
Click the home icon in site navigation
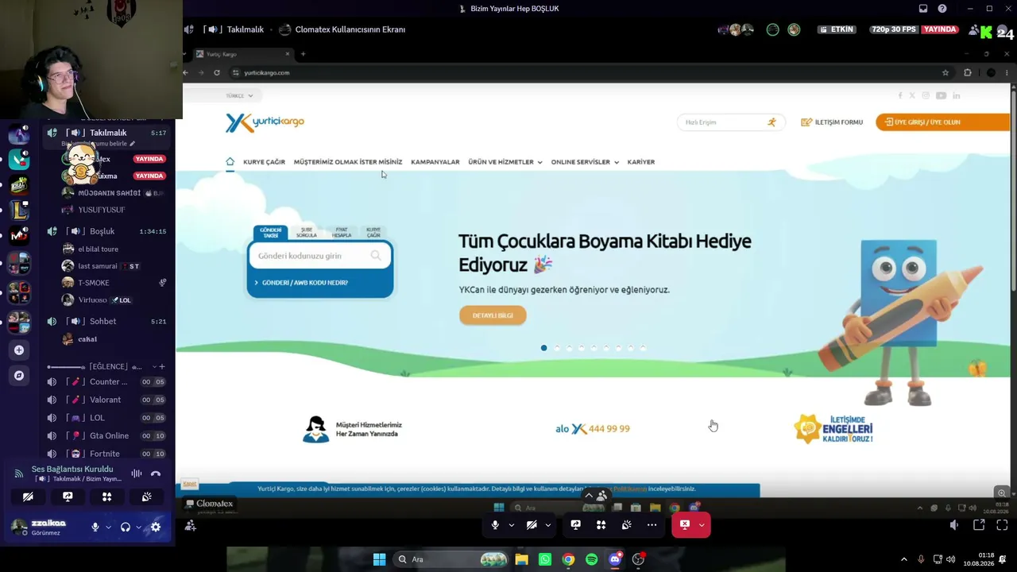[230, 161]
